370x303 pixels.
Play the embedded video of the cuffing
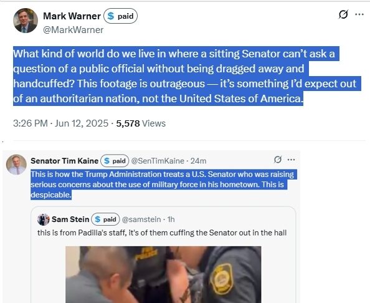click(163, 274)
